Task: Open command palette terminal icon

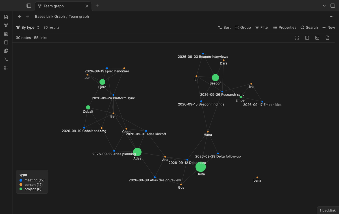Action: point(6,59)
